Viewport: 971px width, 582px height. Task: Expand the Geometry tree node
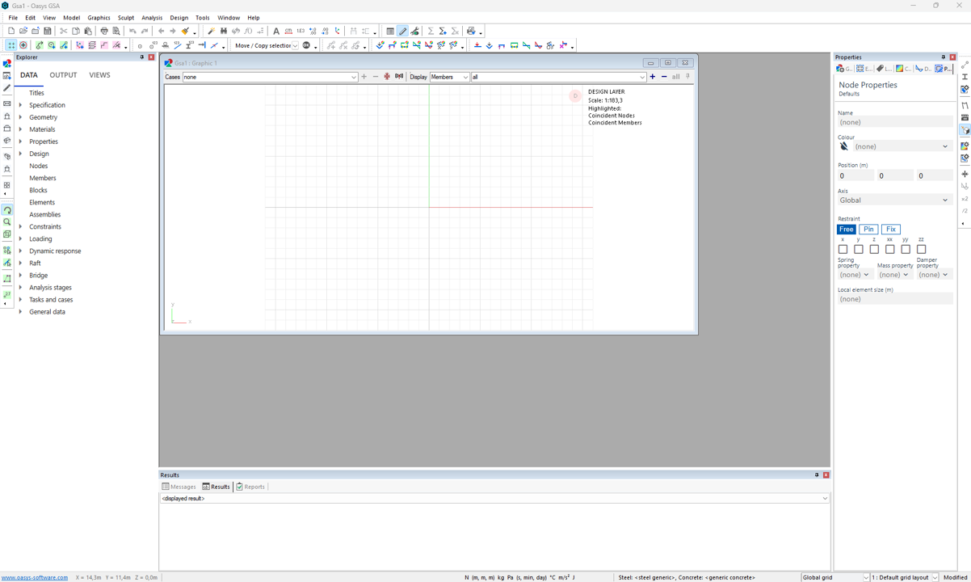coord(21,117)
